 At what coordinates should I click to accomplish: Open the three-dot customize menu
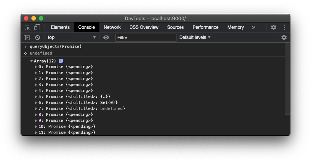tap(284, 27)
